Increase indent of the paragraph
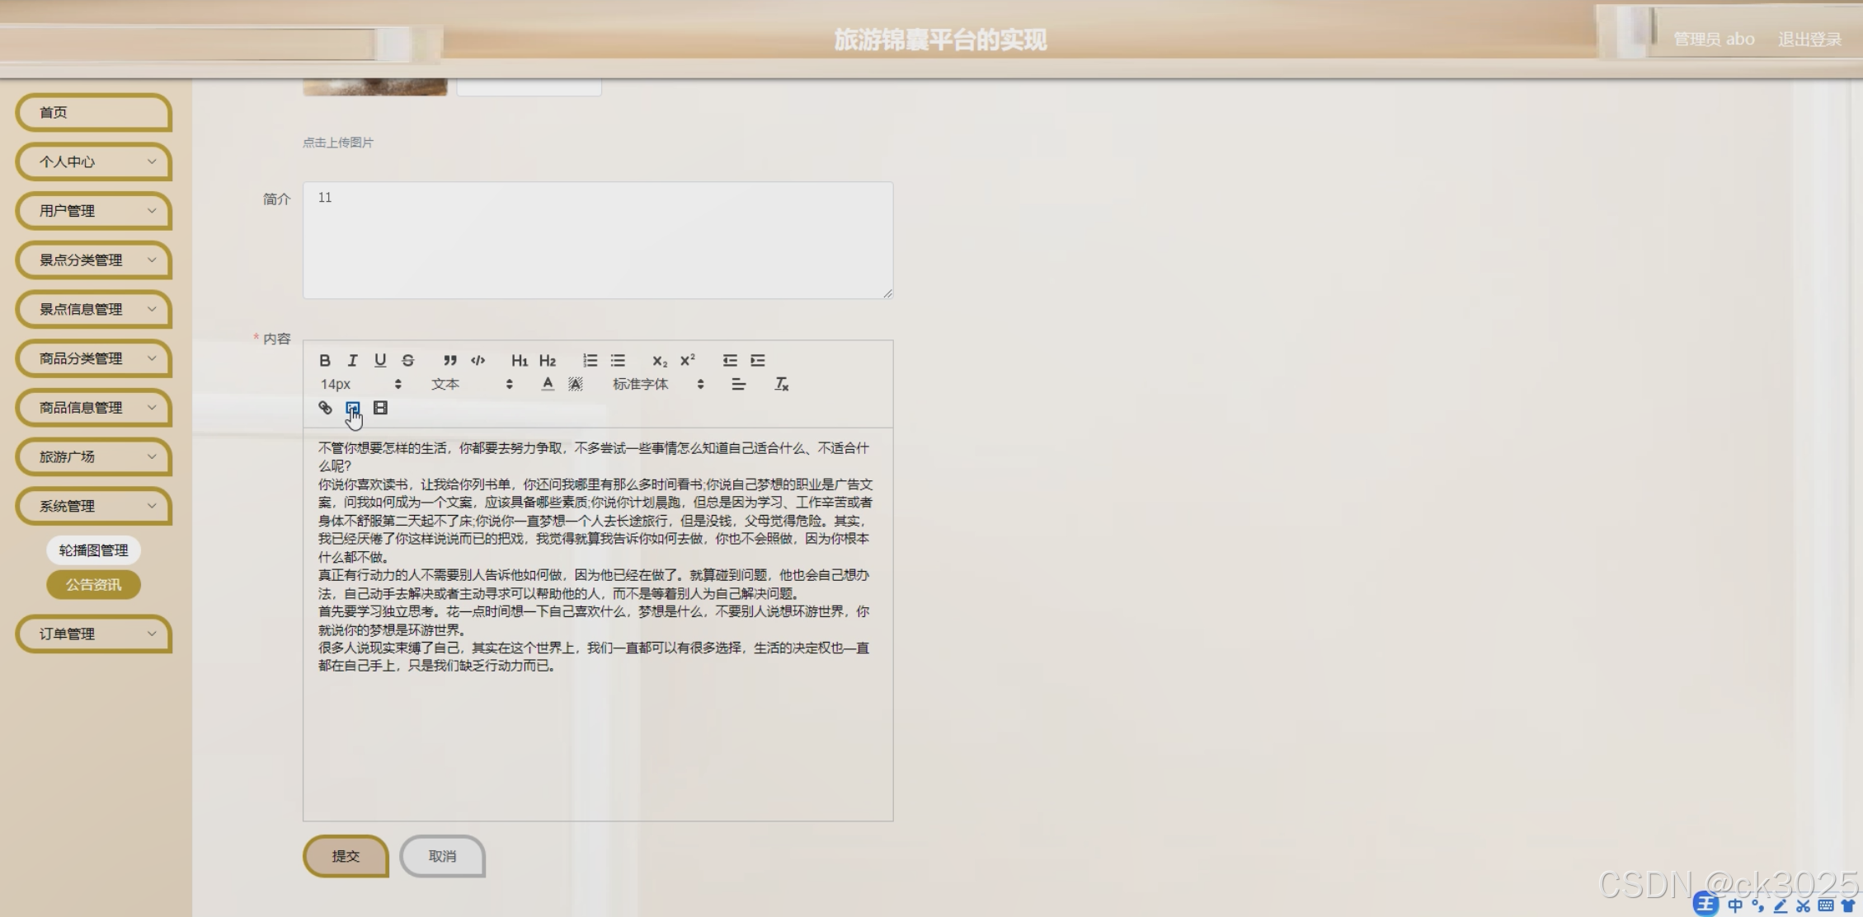Screen dimensions: 1863x917 757,360
